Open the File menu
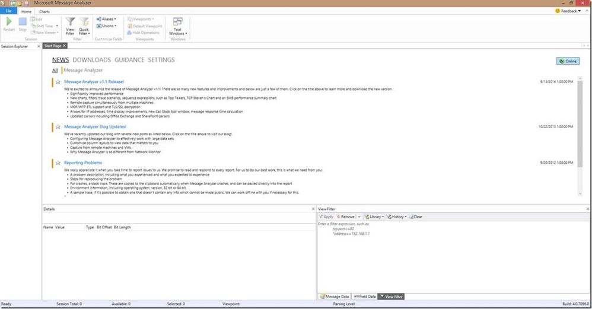Image resolution: width=592 pixels, height=309 pixels. pyautogui.click(x=8, y=11)
